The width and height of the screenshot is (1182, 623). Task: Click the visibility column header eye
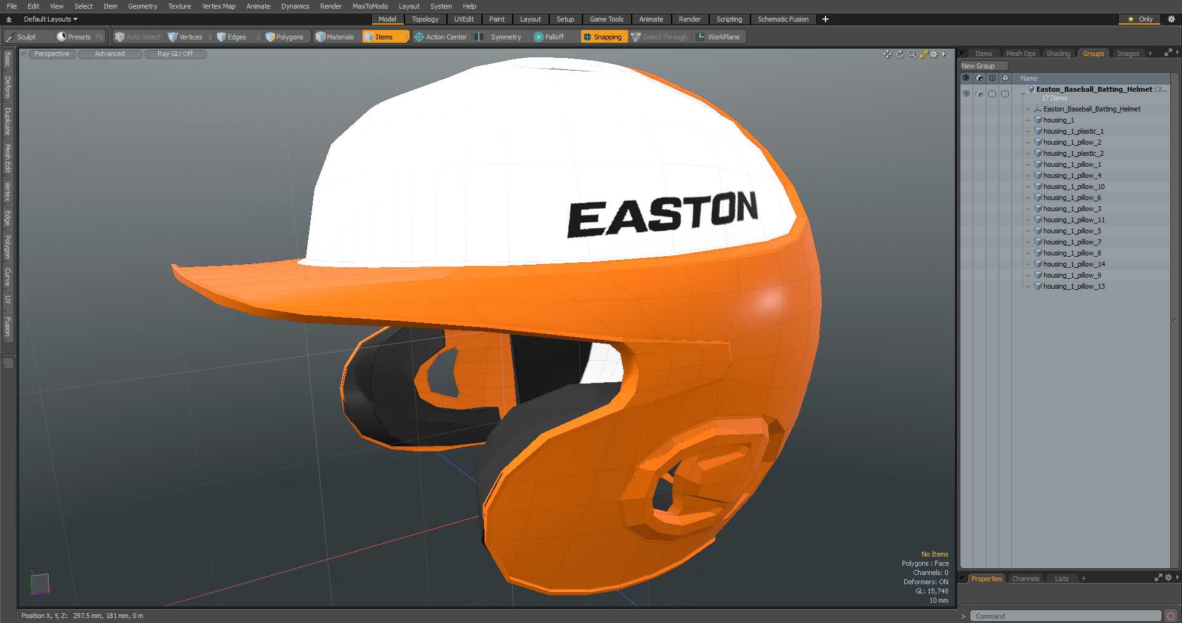tap(966, 78)
